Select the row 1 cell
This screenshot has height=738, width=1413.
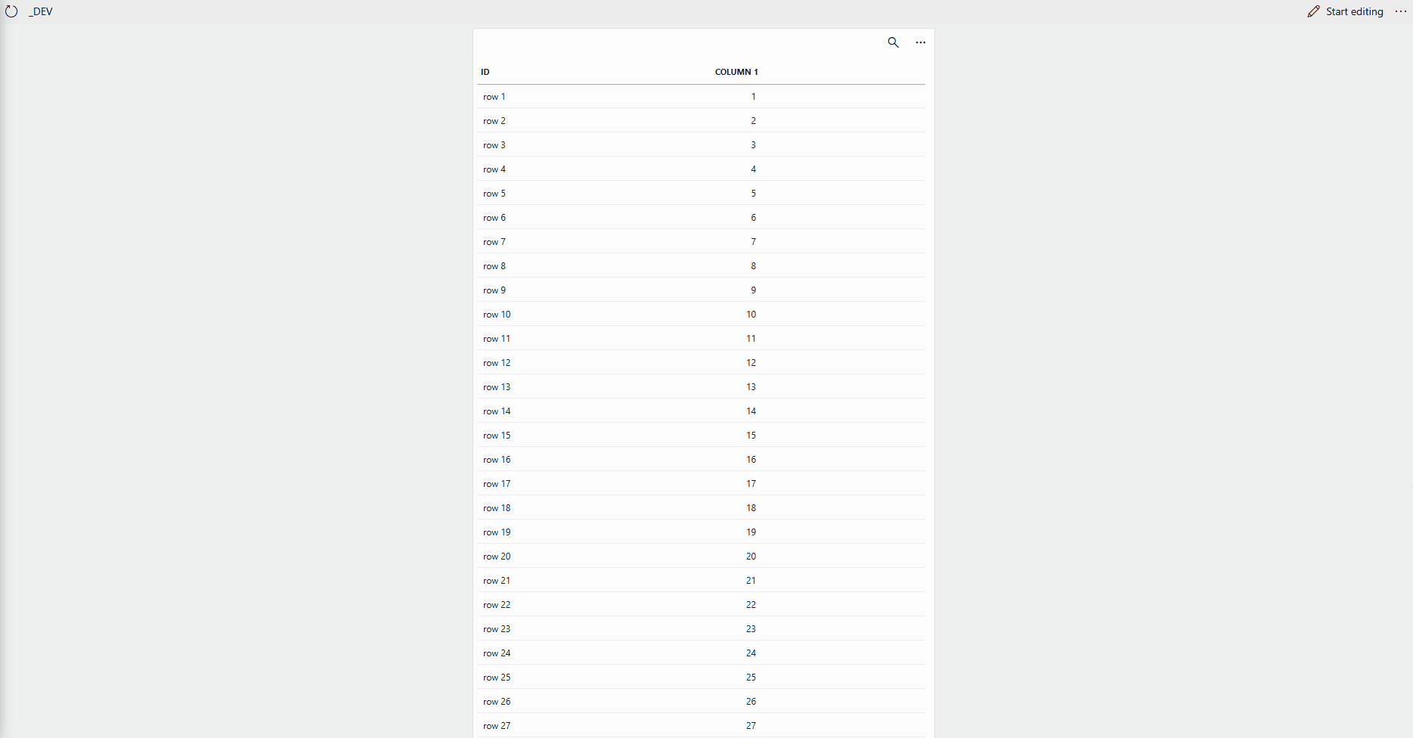pyautogui.click(x=494, y=97)
